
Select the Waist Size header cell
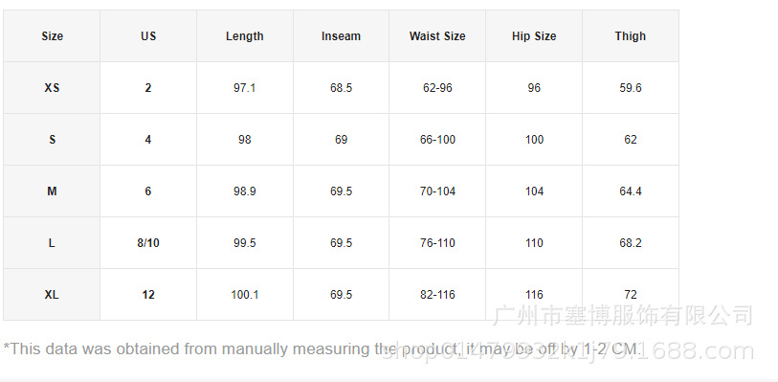coord(437,36)
